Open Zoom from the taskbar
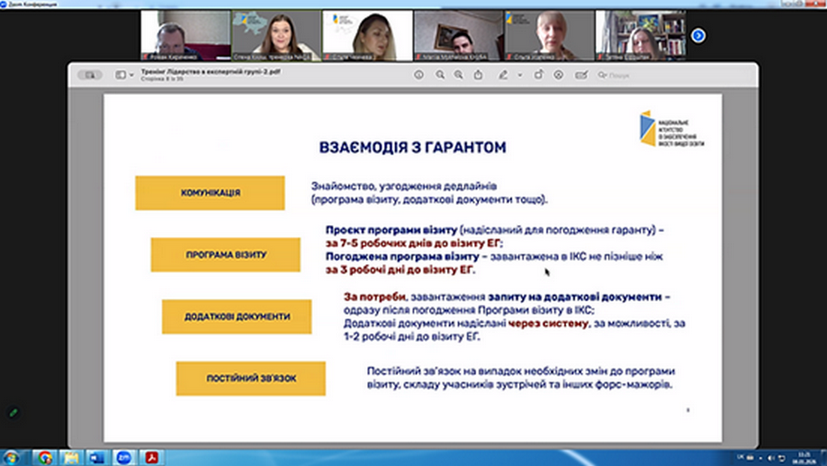The height and width of the screenshot is (466, 827). (x=124, y=457)
